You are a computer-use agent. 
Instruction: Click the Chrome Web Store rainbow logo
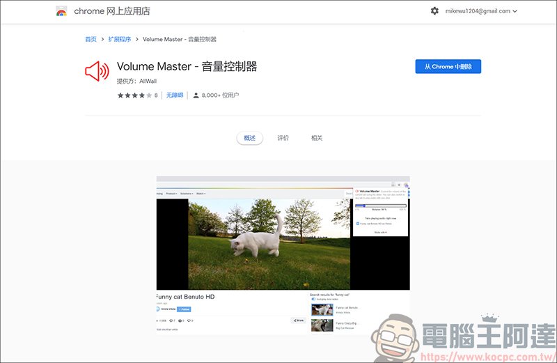coord(62,11)
